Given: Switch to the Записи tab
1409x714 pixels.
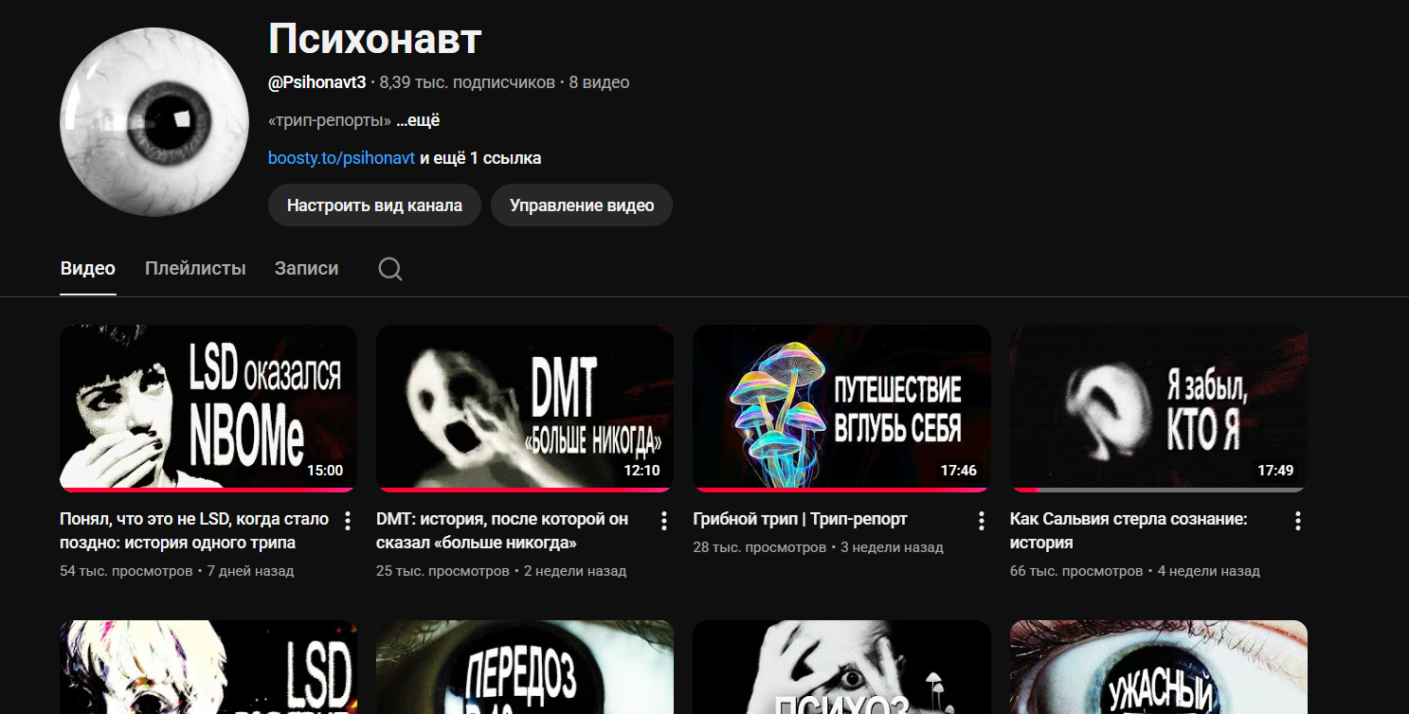Looking at the screenshot, I should 306,268.
